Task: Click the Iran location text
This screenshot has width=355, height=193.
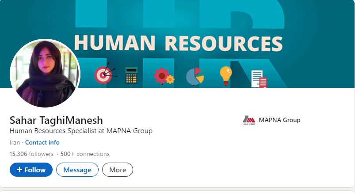Action: click(x=15, y=142)
